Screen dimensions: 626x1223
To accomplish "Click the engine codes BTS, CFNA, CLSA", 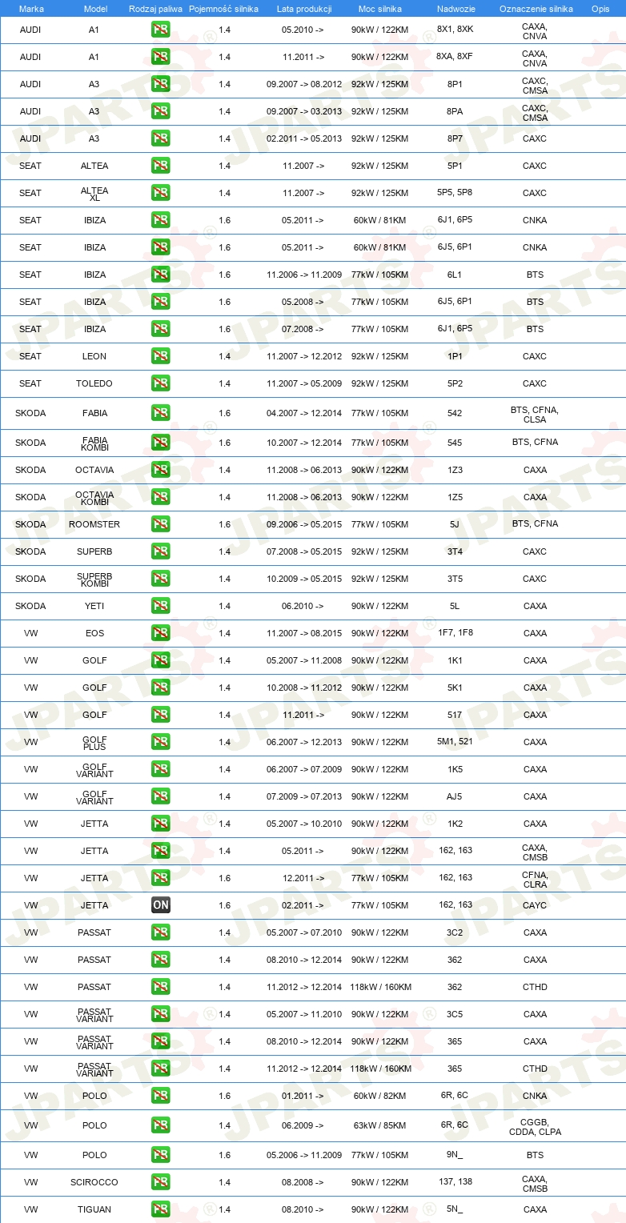I will [535, 415].
